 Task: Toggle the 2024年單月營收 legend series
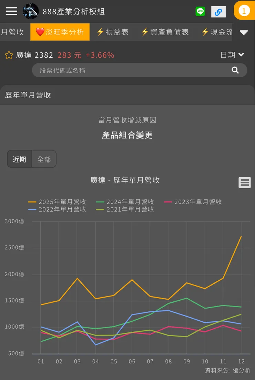(125, 202)
